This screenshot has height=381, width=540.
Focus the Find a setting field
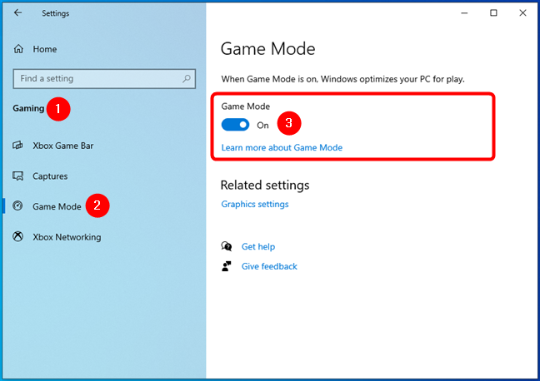96,79
